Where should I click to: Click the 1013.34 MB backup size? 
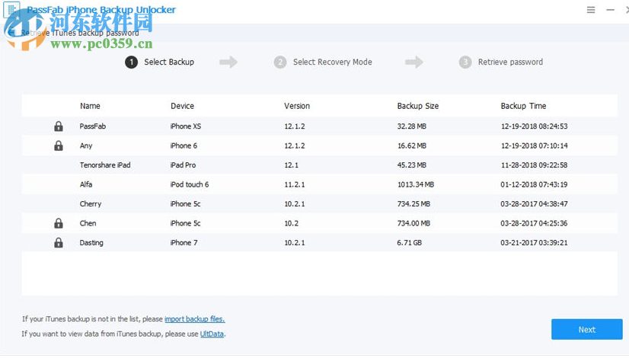[x=416, y=184]
